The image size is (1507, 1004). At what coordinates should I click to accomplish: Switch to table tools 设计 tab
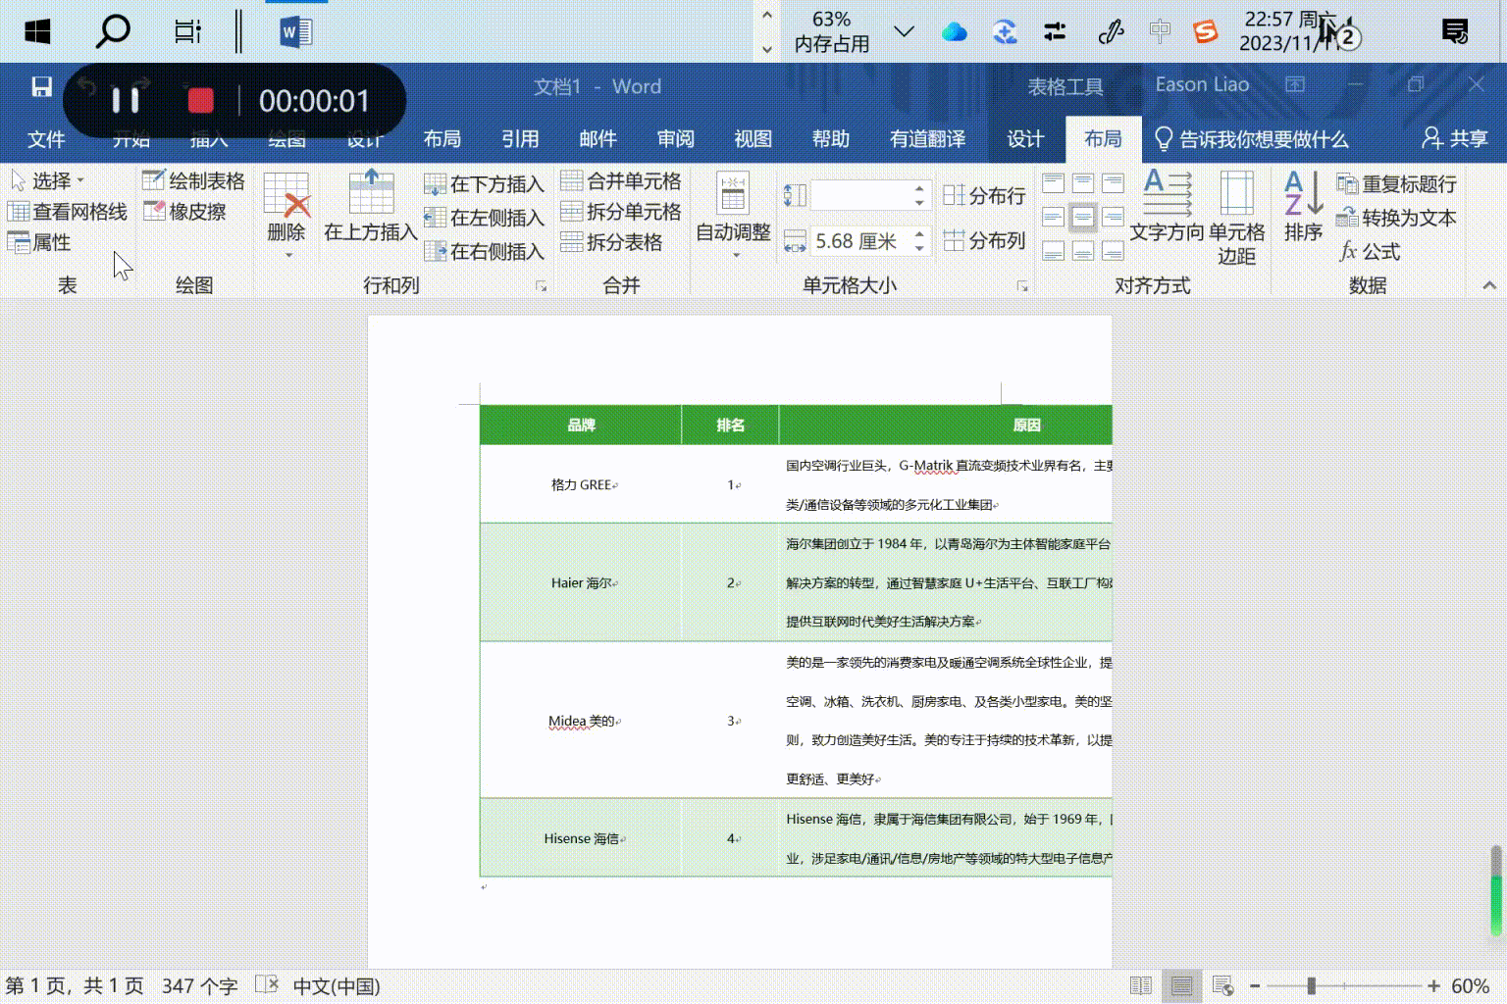[x=1025, y=139]
